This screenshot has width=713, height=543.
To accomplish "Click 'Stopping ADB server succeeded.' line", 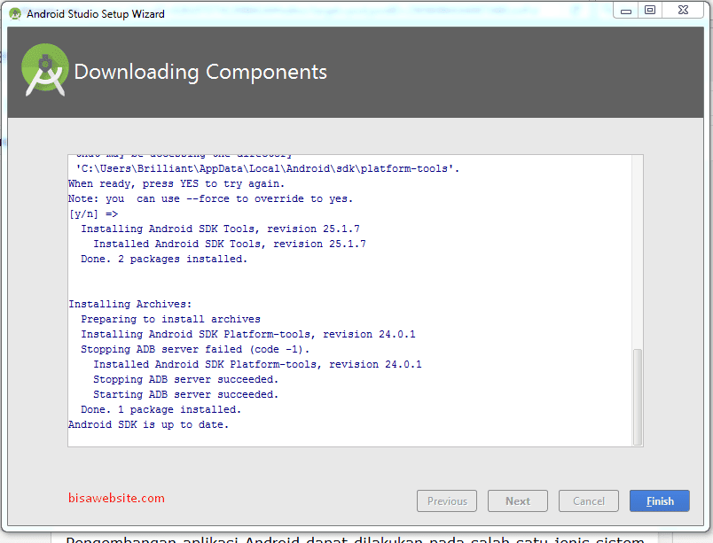I will tap(185, 379).
